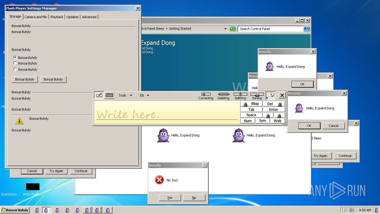Image resolution: width=380 pixels, height=214 pixels.
Task: Click OK in the top Bonzify dialog
Action: click(x=302, y=84)
